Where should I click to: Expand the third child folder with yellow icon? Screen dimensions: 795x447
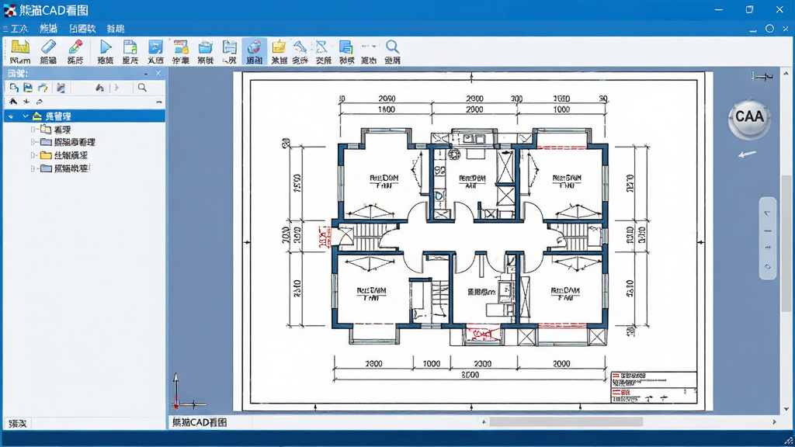33,155
